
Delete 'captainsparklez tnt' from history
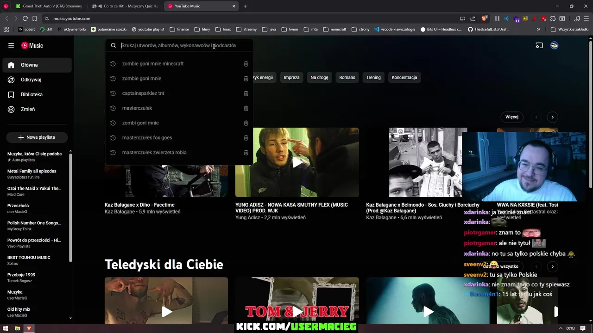pos(246,93)
